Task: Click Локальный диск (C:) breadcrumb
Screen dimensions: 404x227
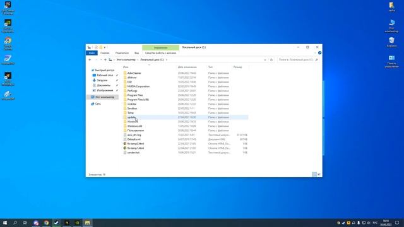Action: [152, 60]
